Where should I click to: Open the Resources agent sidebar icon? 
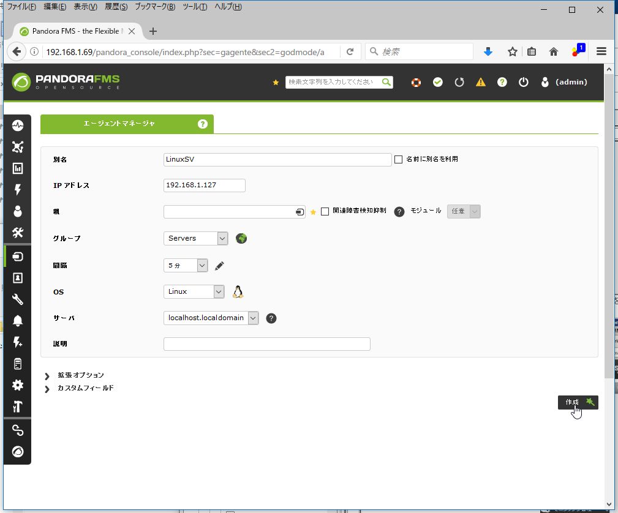(x=18, y=256)
